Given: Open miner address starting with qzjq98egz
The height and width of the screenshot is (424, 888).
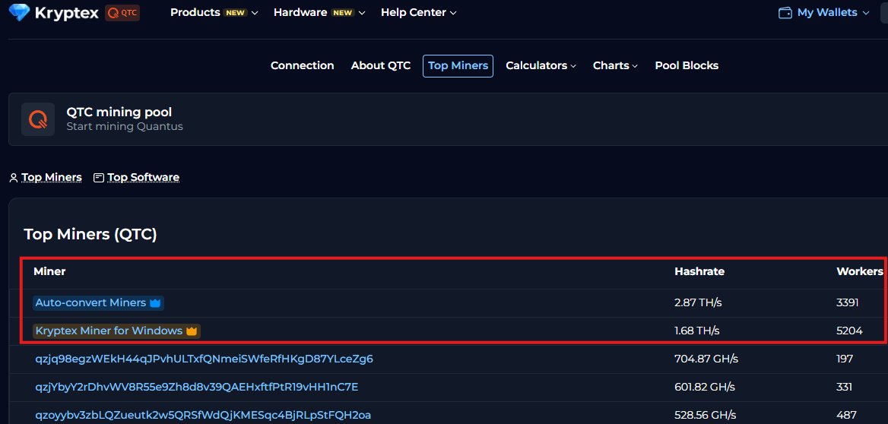Looking at the screenshot, I should pos(204,359).
